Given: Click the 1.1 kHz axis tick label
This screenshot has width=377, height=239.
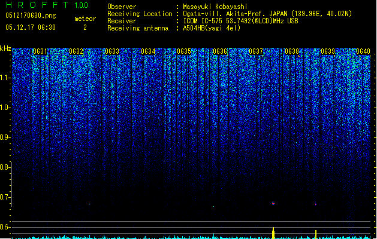Looking at the screenshot, I should pos(5,78).
